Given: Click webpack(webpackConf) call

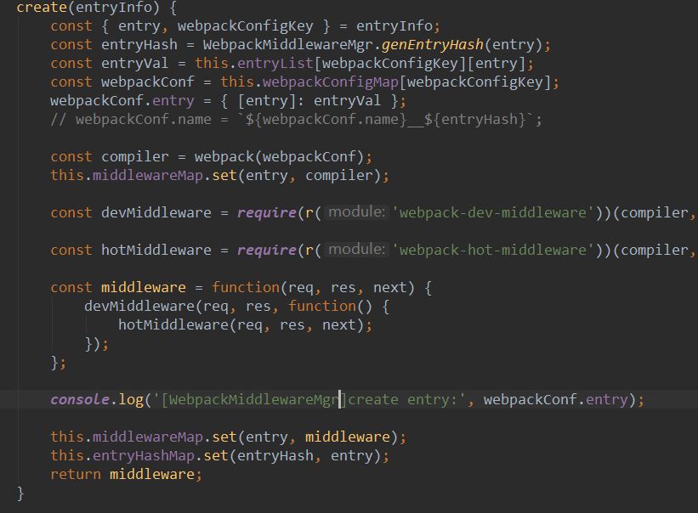Looking at the screenshot, I should coord(279,156).
